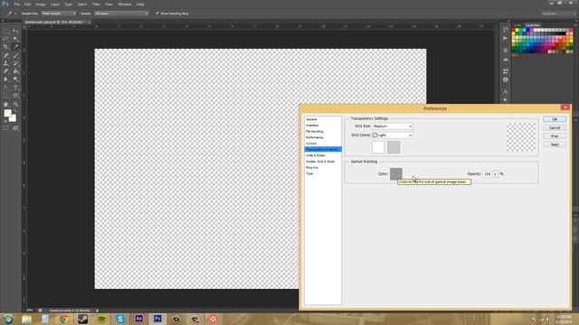Screen dimensions: 579x325
Task: Select the Blur tool
Action: point(6,79)
